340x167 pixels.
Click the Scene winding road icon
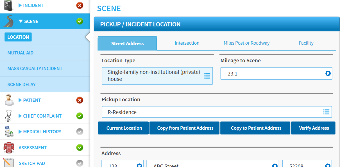[8, 21]
